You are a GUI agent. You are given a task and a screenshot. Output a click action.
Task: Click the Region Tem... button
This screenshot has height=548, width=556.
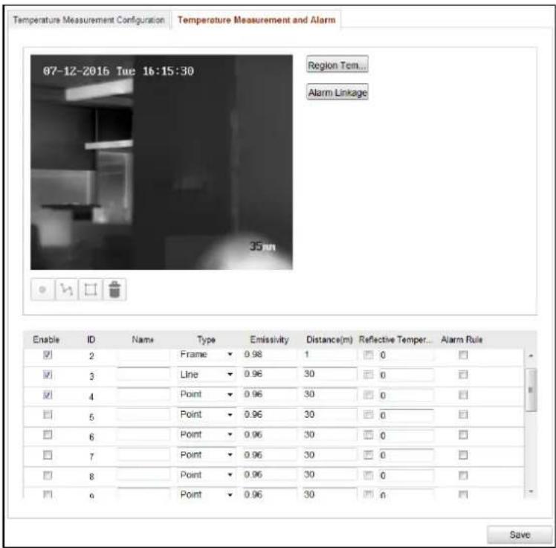click(x=337, y=65)
